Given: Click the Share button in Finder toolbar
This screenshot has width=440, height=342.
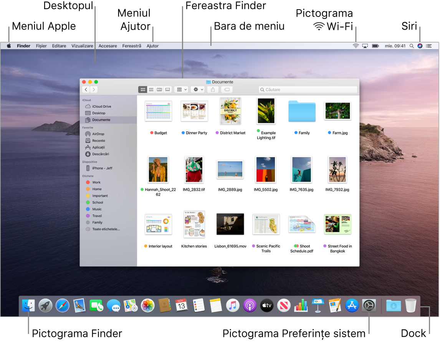Looking at the screenshot, I should coord(213,89).
